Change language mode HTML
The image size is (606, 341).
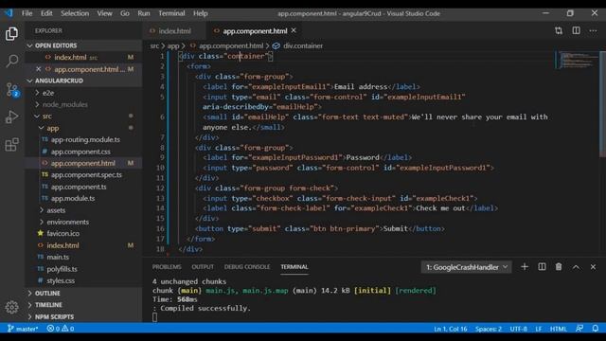tap(558, 329)
